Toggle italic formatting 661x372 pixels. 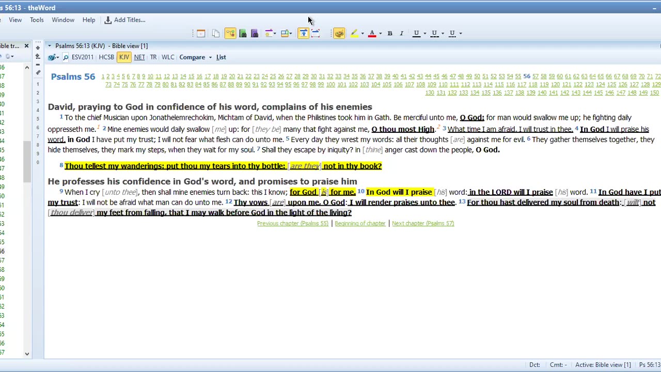[x=401, y=34]
